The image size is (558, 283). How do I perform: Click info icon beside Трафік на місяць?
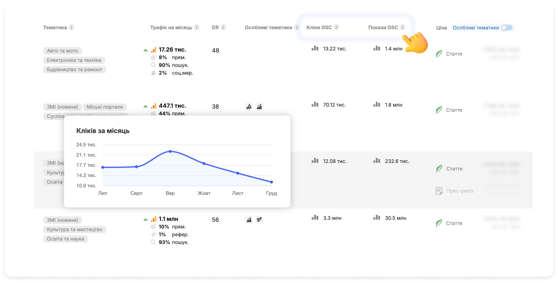pos(197,27)
